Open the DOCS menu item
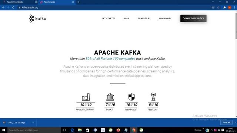This screenshot has width=237, height=133. 126,18
